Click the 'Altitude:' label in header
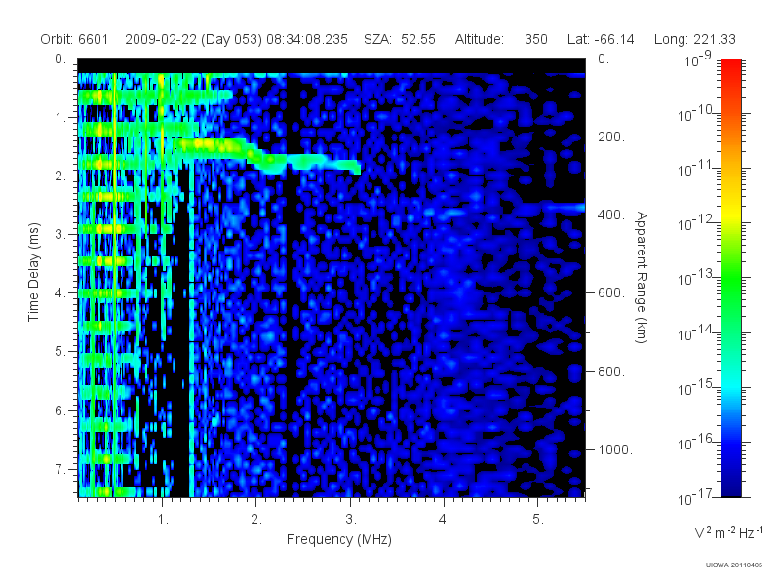The height and width of the screenshot is (585, 780). [x=480, y=39]
